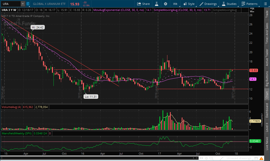The height and width of the screenshot is (161, 270).
Task: Click the chart scale icon above price axis
Action: (x=252, y=10)
